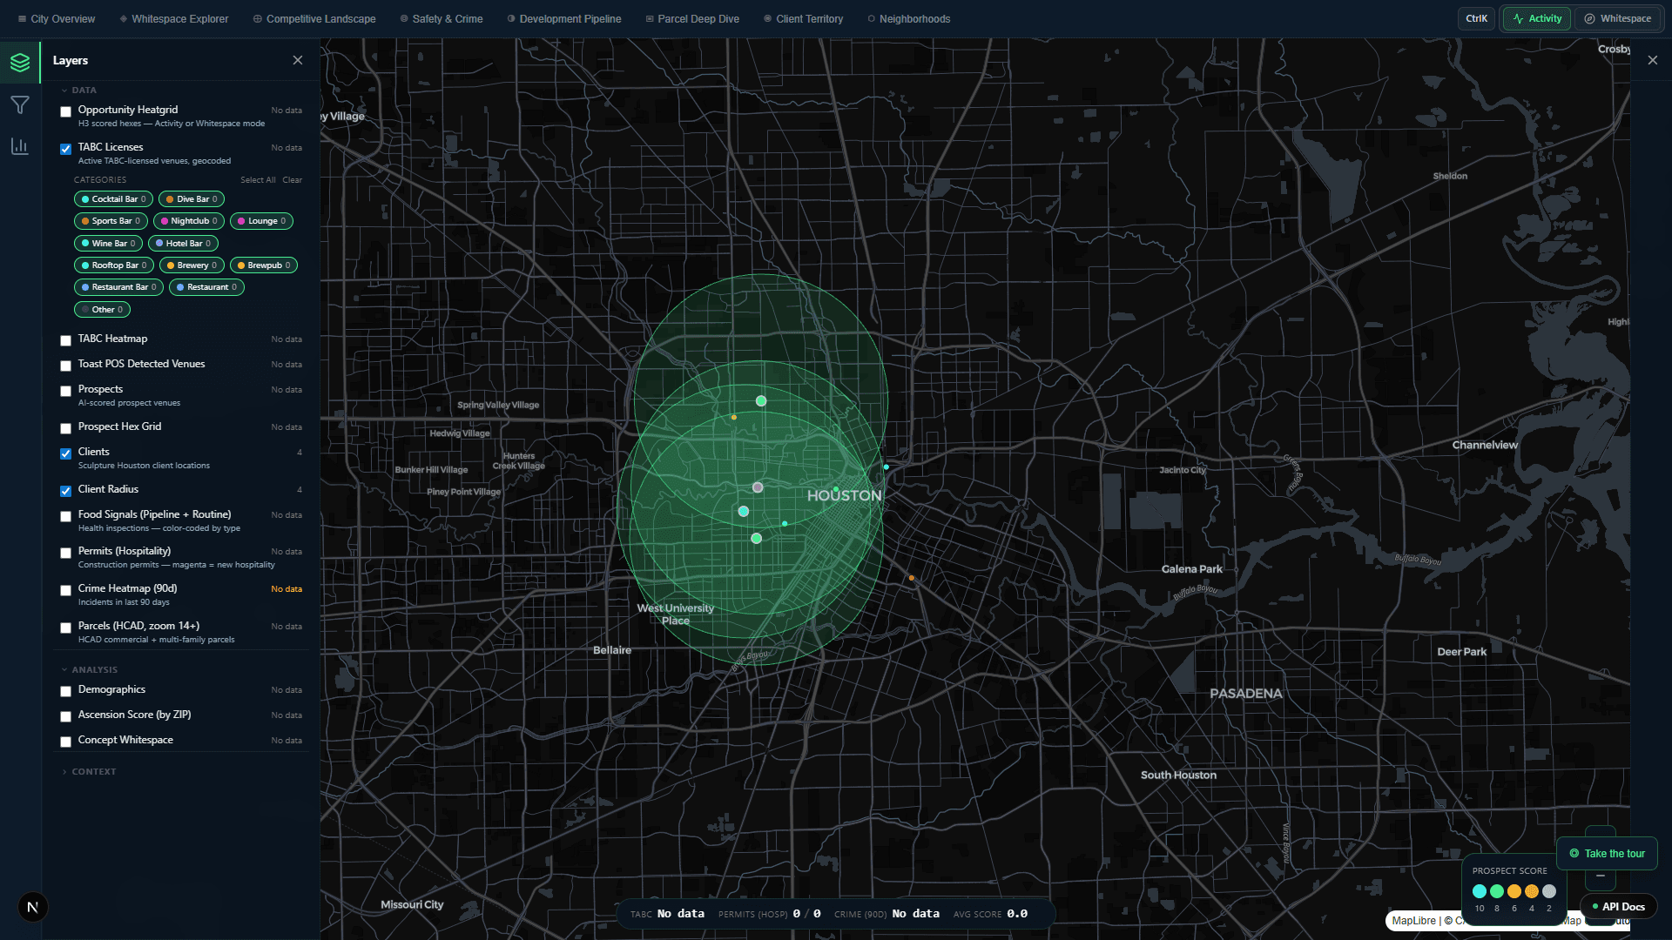Open Ctrl K command palette
The height and width of the screenshot is (940, 1672).
coord(1476,18)
